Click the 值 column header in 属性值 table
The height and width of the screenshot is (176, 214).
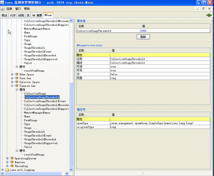coord(175,26)
